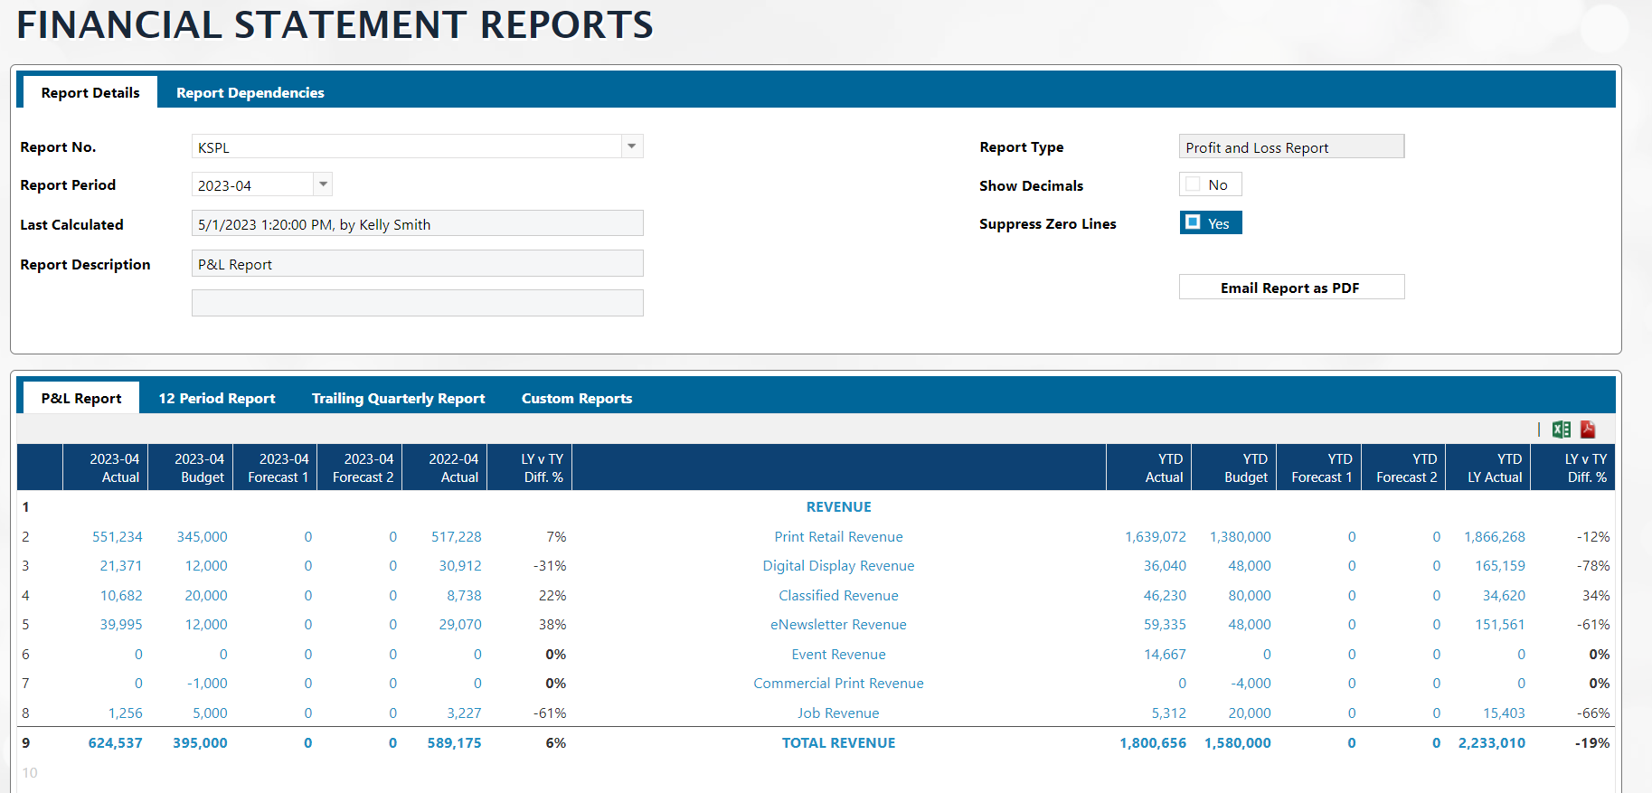Export the report as PDF file

tap(1588, 430)
